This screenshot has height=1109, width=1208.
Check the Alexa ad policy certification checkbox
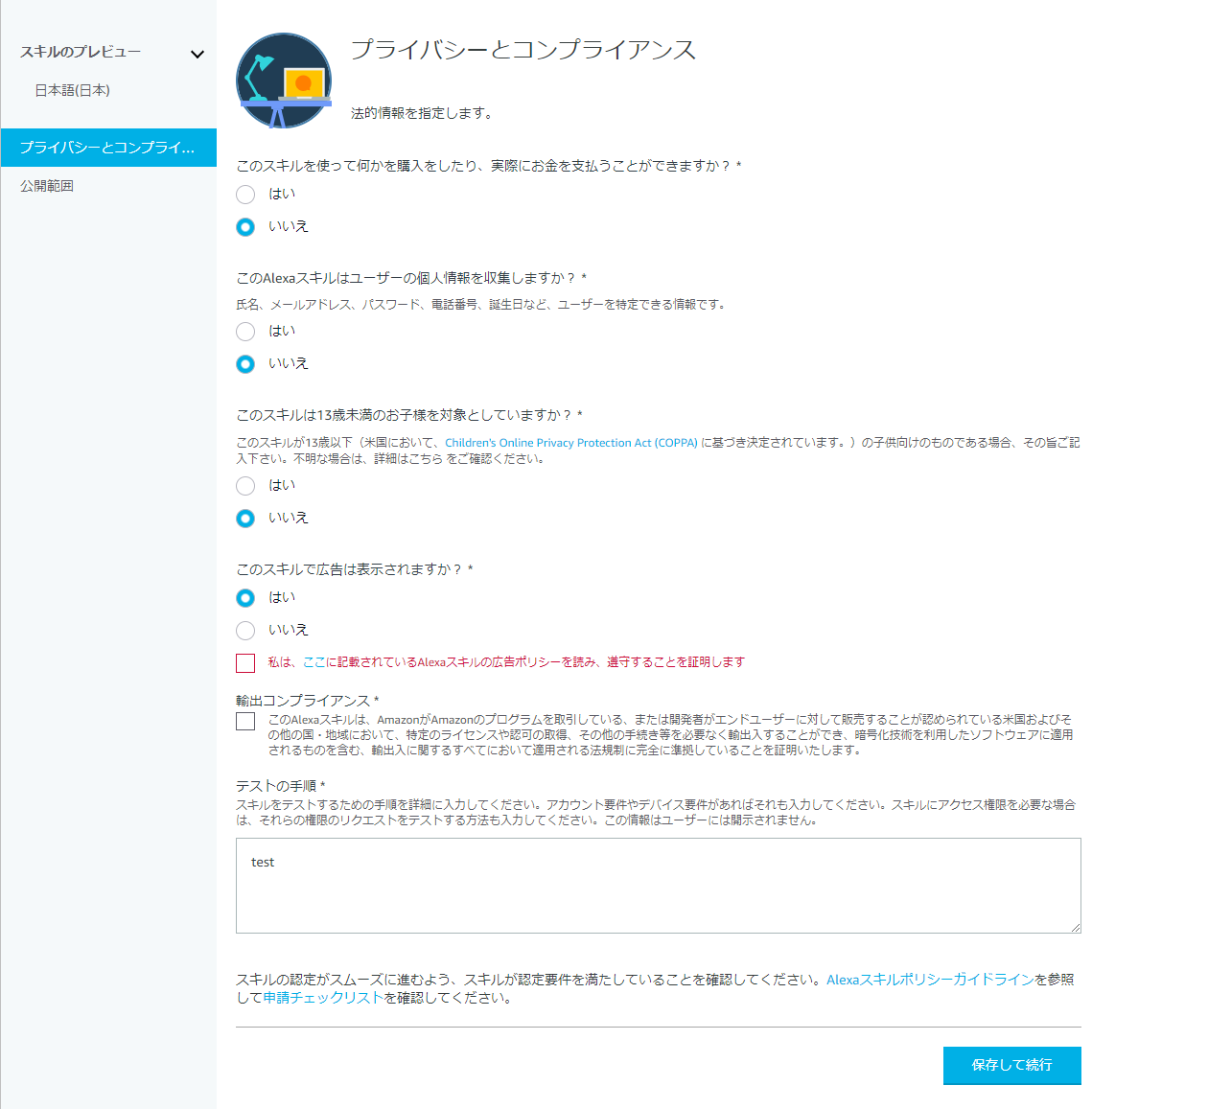245,662
